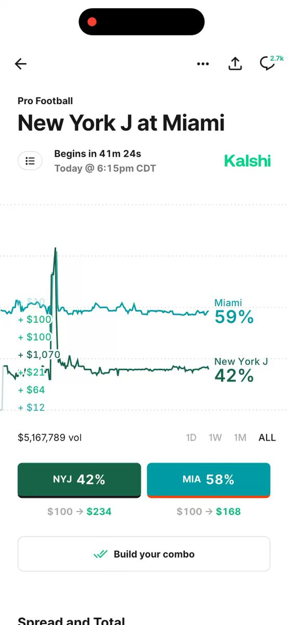Tap New York J 42% chart label
Image resolution: width=288 pixels, height=625 pixels.
tap(241, 370)
